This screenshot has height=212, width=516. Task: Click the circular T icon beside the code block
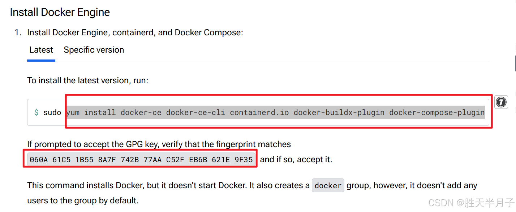[x=501, y=102]
